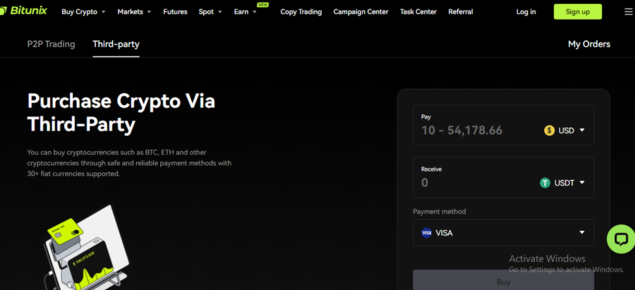Open the live chat support bubble
This screenshot has height=290, width=635.
click(620, 239)
